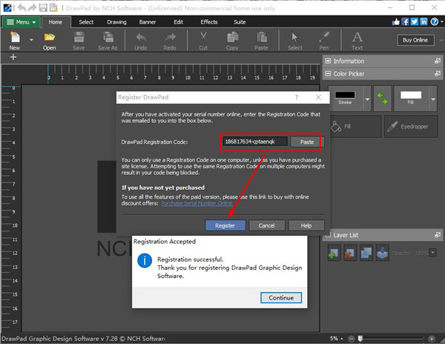Click the delete layer icon
This screenshot has height=344, width=445.
[349, 253]
